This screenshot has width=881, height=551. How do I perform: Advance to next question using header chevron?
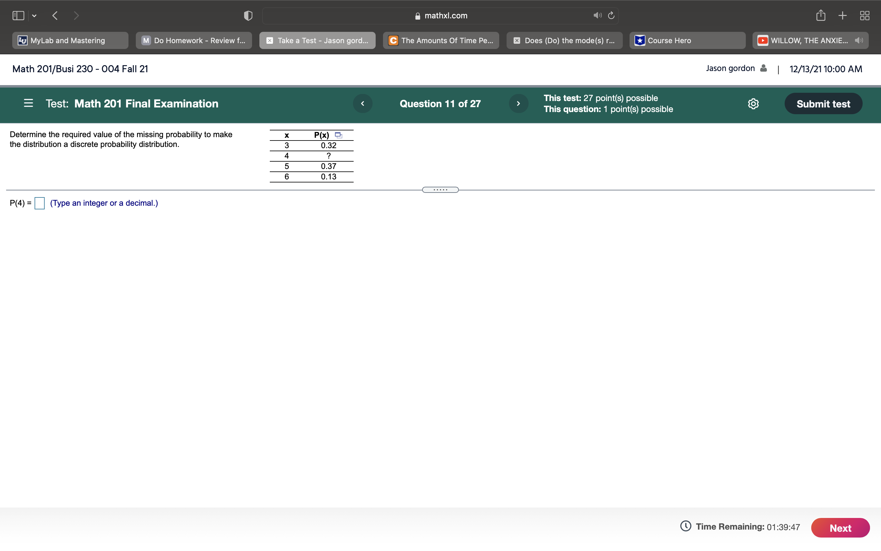(519, 104)
